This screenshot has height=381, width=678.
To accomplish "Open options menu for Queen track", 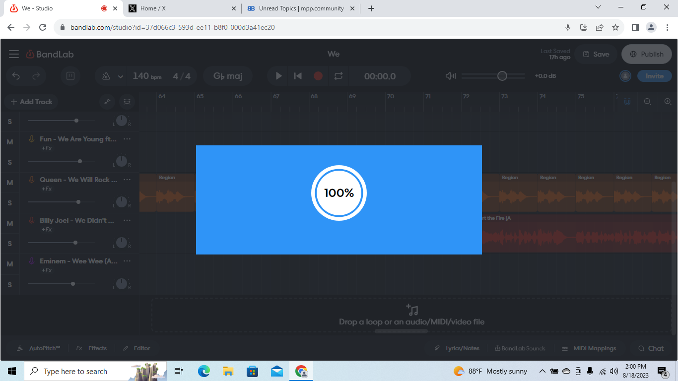I will (127, 180).
